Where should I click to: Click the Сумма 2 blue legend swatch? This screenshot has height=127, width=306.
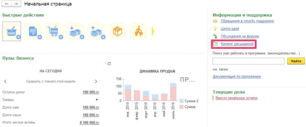click(181, 101)
